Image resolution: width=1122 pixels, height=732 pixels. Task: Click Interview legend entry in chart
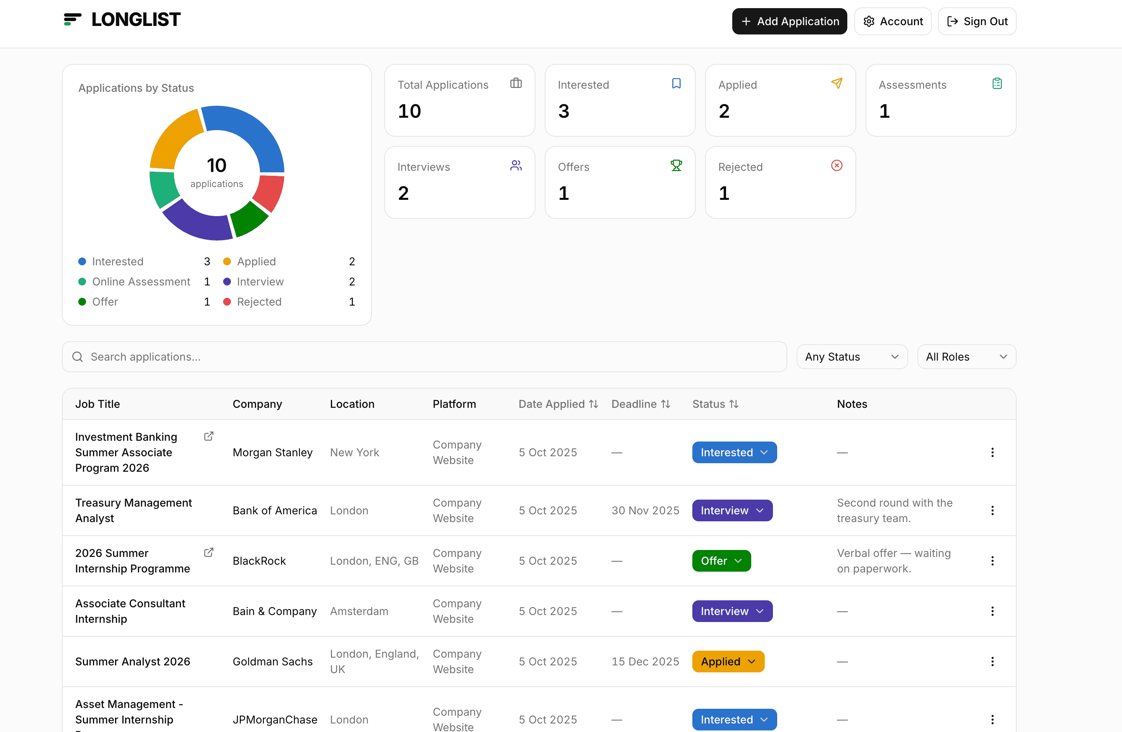click(x=289, y=282)
